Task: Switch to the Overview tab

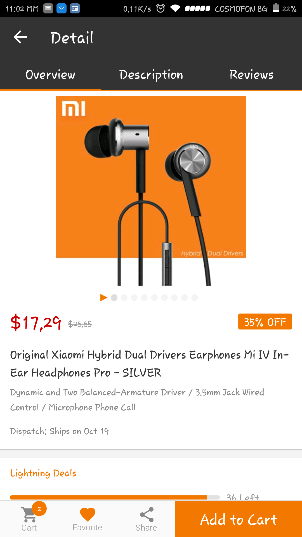Action: click(x=50, y=75)
